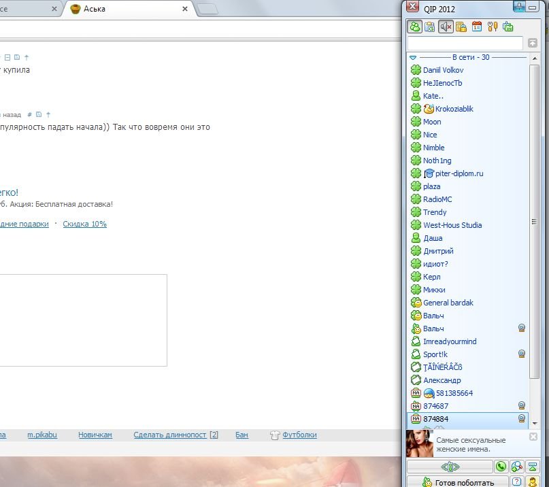Click the yellow user profile icon

click(x=533, y=482)
